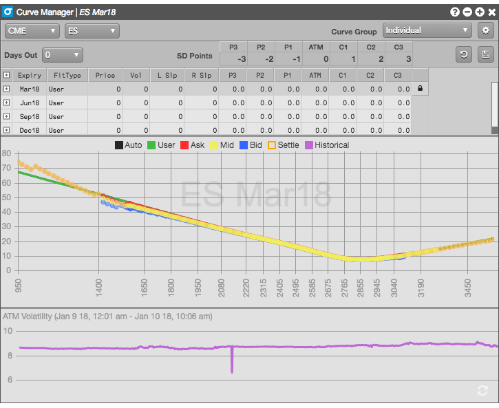The height and width of the screenshot is (408, 499).
Task: Select the Jun18 expiry cell
Action: pos(30,103)
